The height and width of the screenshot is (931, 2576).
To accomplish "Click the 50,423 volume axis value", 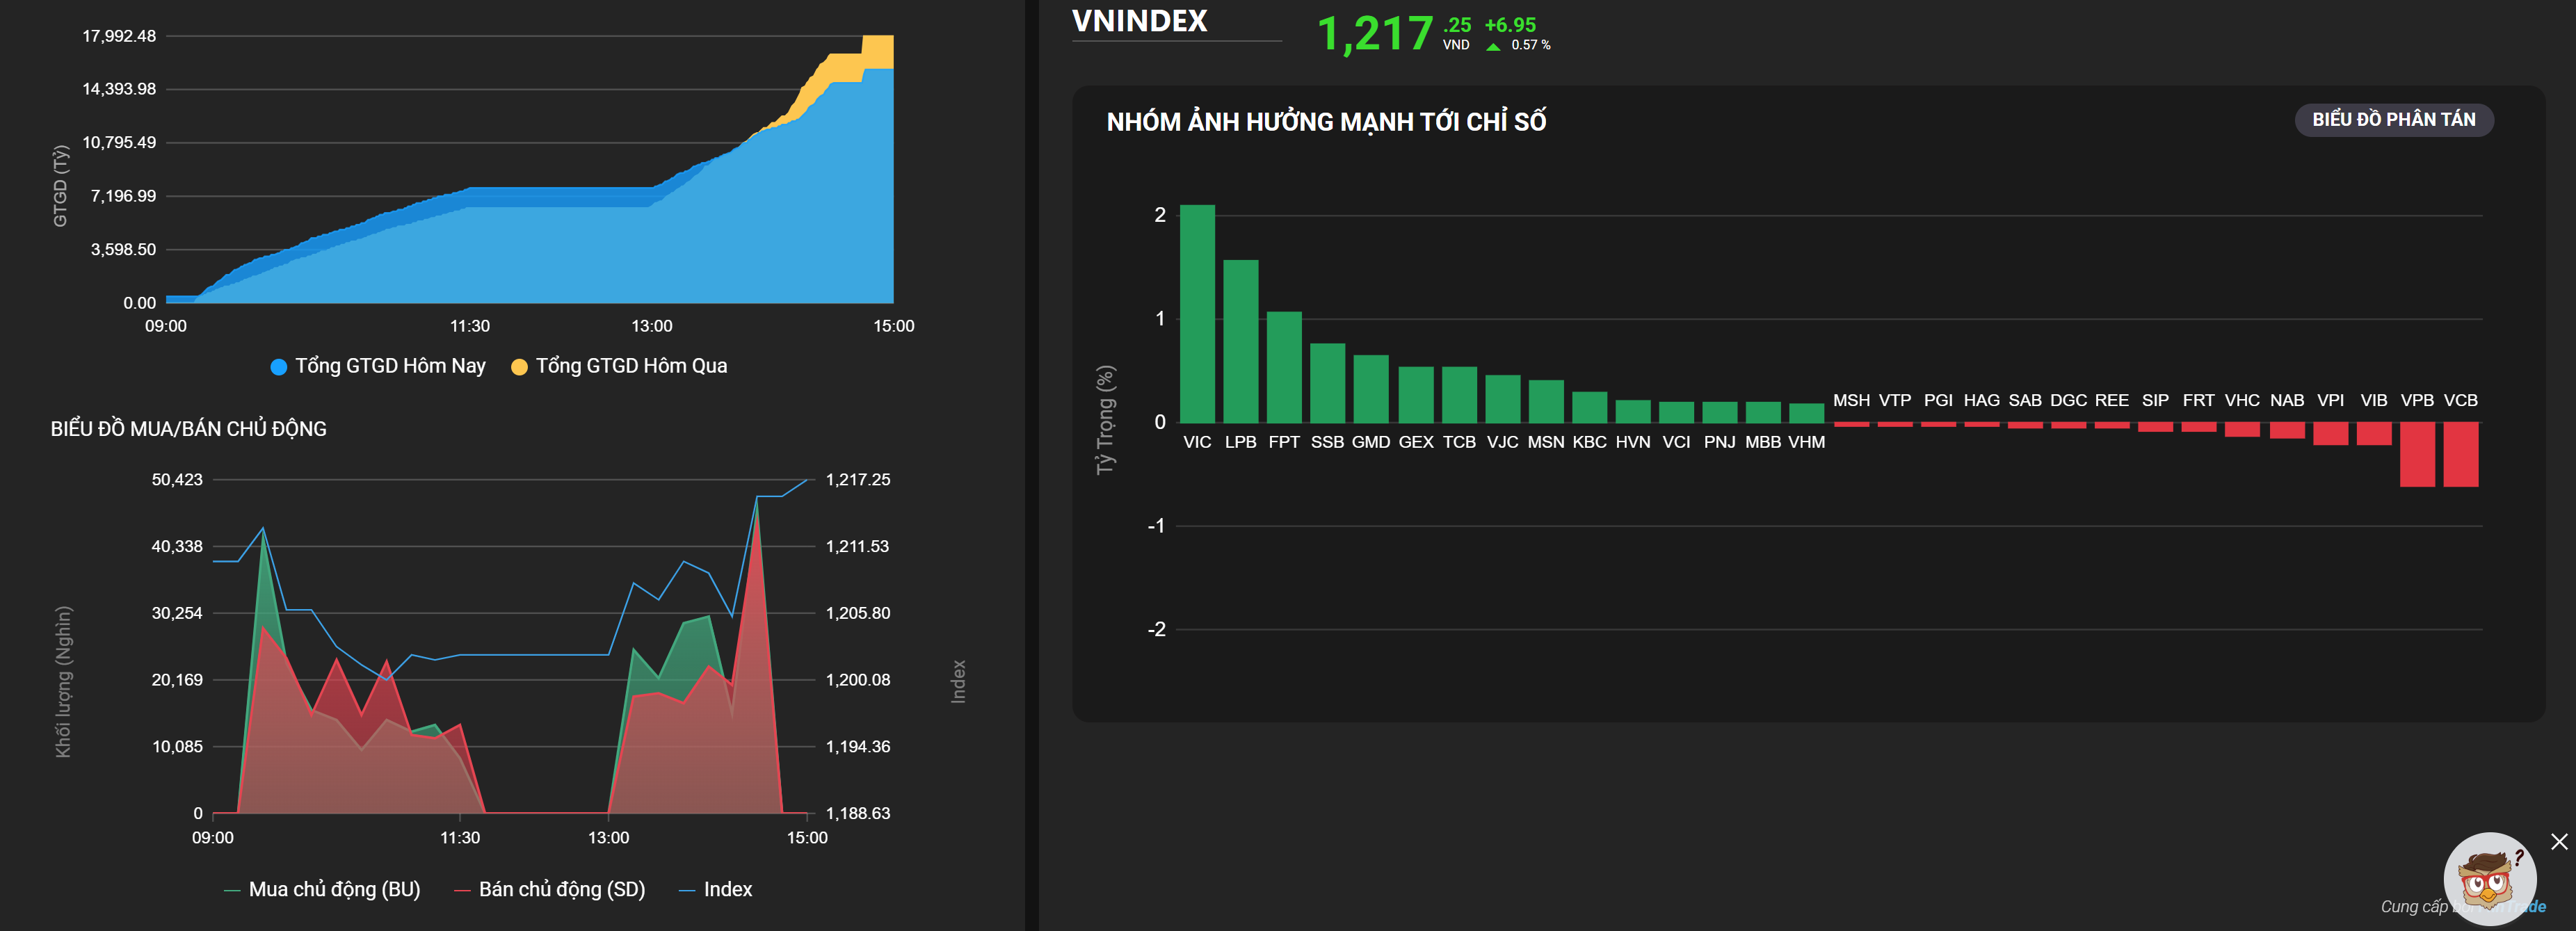I will click(x=177, y=480).
